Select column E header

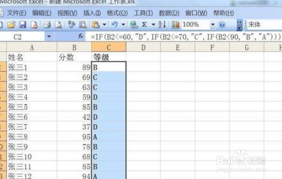point(178,47)
